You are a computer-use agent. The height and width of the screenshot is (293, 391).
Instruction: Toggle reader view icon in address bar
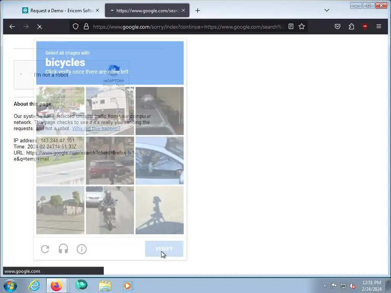pyautogui.click(x=291, y=26)
